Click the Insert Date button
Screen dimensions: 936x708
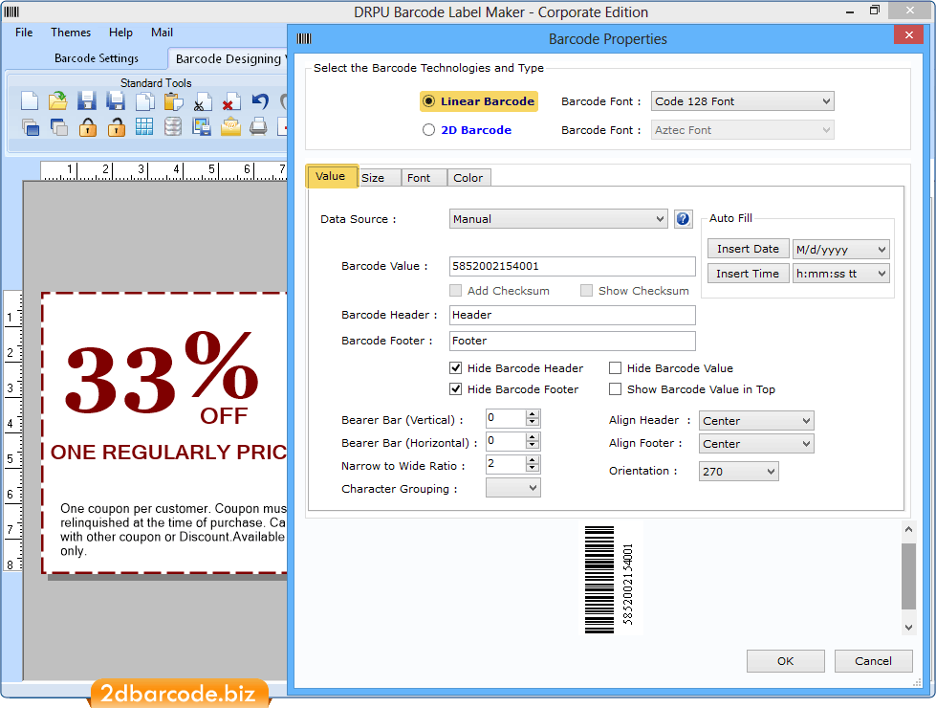(x=748, y=249)
